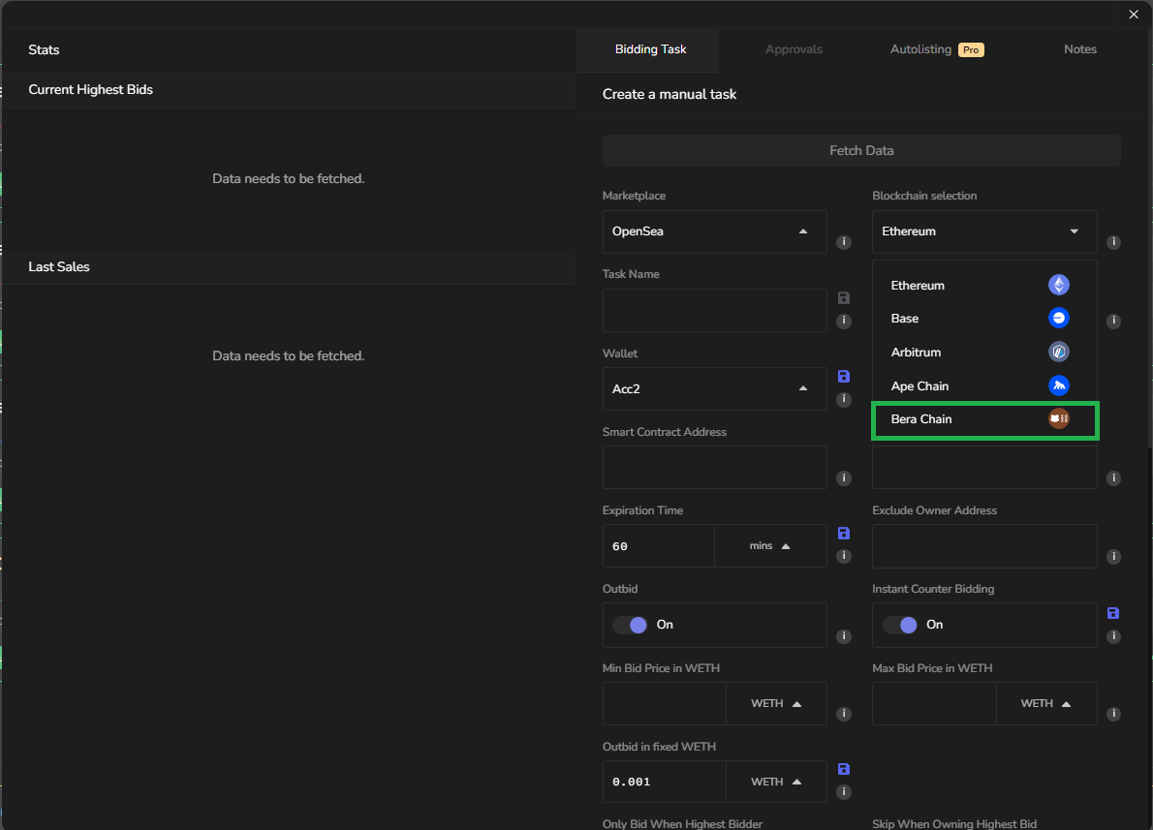Click the Task Name input field
This screenshot has height=830, width=1153.
pyautogui.click(x=714, y=311)
